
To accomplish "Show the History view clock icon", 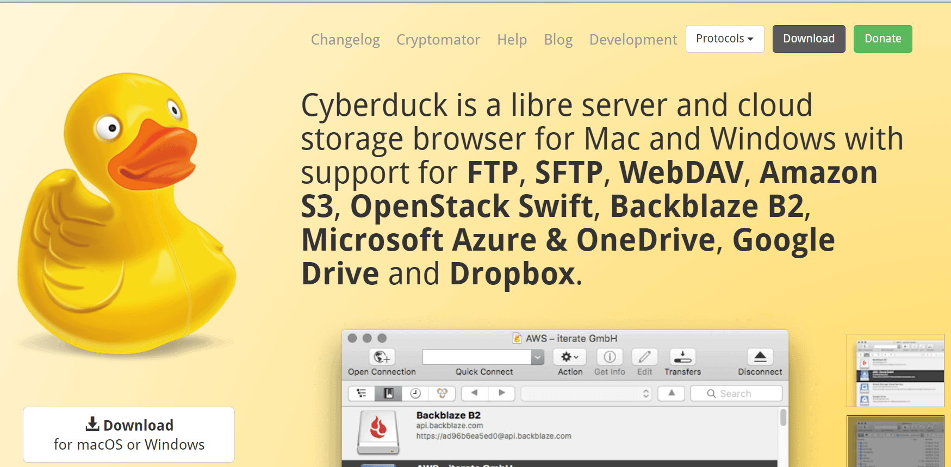I will tap(415, 393).
